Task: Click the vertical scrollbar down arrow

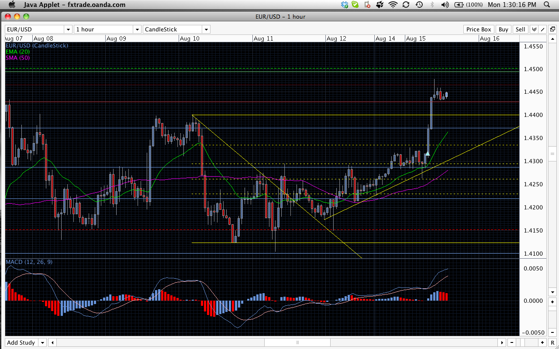Action: point(552,292)
